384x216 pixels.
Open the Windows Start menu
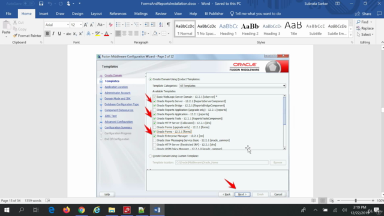pyautogui.click(x=7, y=210)
